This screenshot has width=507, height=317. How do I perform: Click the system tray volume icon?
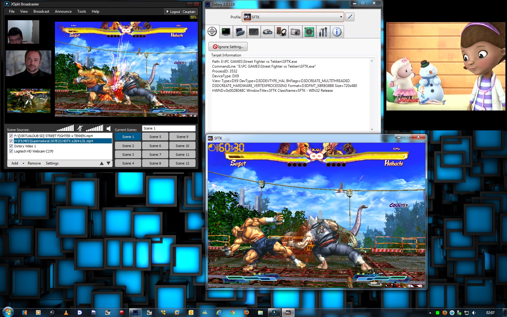coord(474,313)
